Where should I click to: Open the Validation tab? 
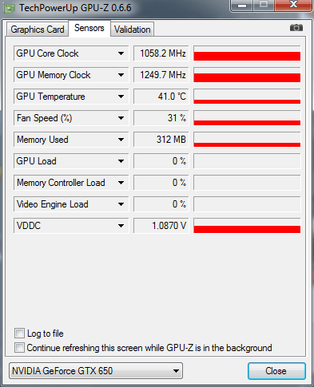pos(133,30)
